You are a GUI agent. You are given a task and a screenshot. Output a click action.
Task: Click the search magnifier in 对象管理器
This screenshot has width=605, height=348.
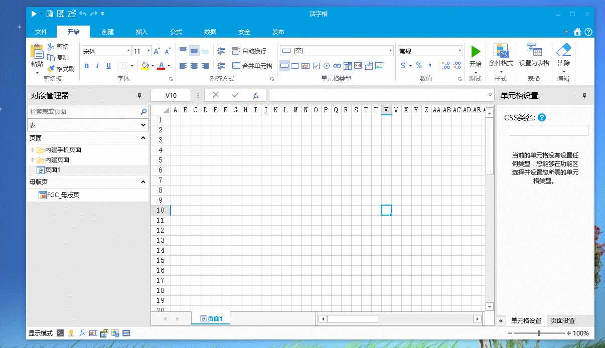pyautogui.click(x=143, y=112)
